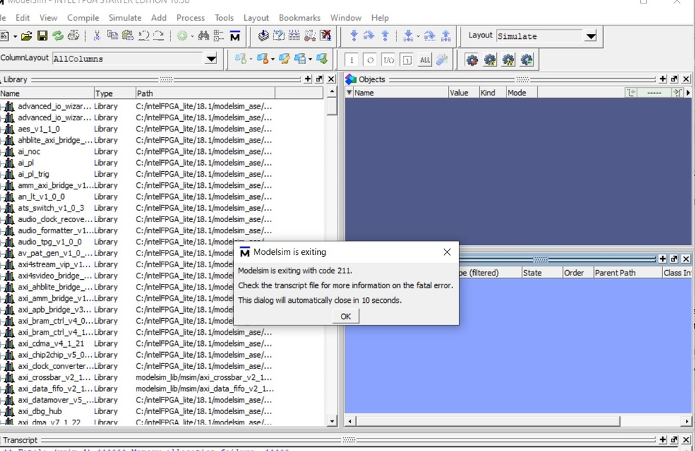Toggle the input-only 'I' filter button
The image size is (695, 451).
click(352, 61)
